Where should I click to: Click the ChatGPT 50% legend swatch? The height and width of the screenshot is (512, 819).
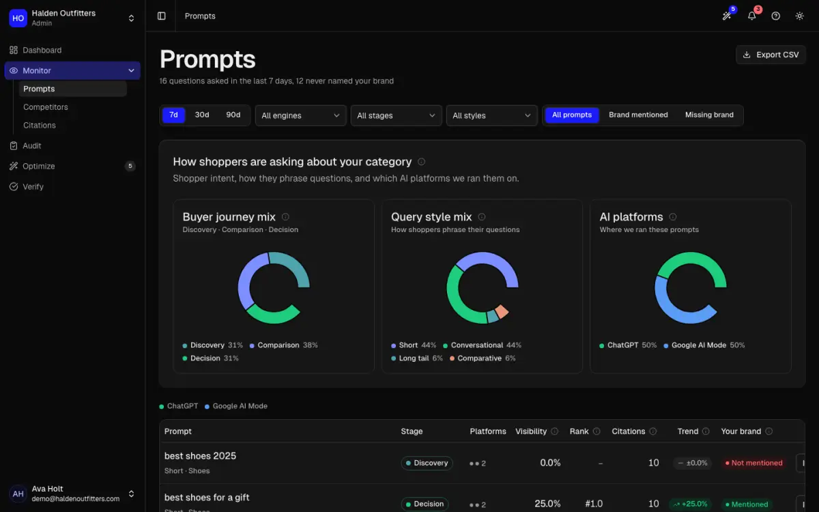(x=602, y=345)
